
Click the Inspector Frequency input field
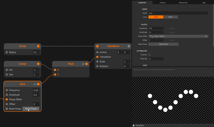click(156, 28)
